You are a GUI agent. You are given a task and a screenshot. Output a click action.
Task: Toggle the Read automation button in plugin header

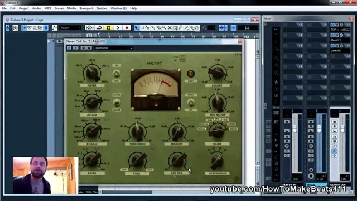pyautogui.click(x=83, y=48)
